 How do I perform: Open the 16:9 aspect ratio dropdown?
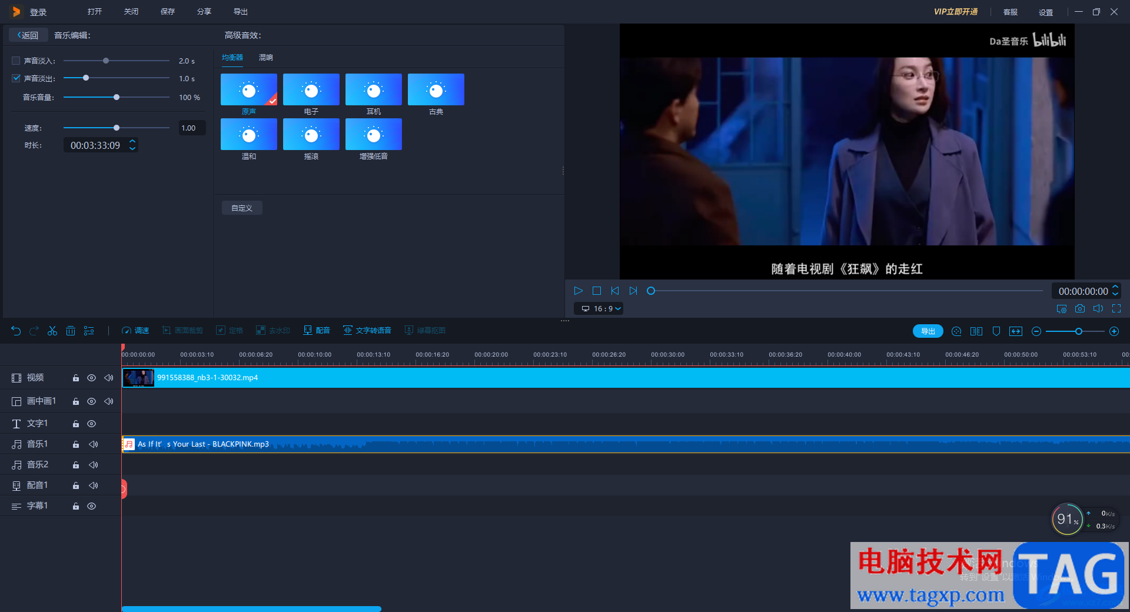(599, 308)
